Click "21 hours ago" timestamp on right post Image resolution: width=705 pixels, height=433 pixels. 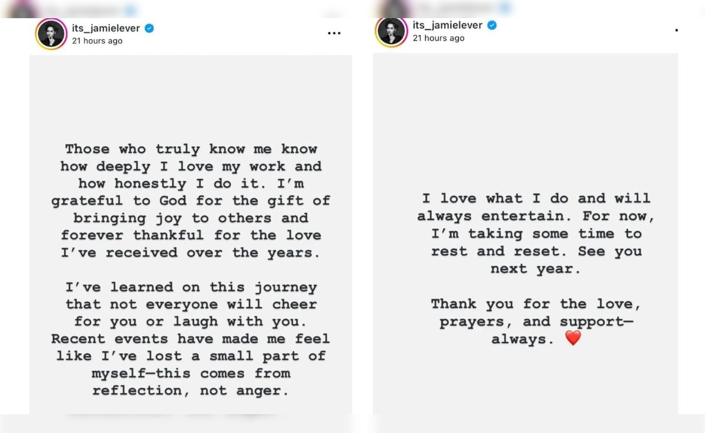[438, 38]
